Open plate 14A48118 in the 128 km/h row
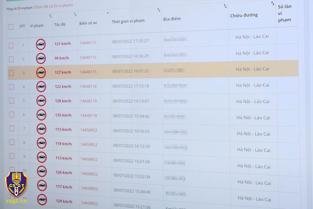Image resolution: width=313 pixels, height=209 pixels. [x=88, y=101]
